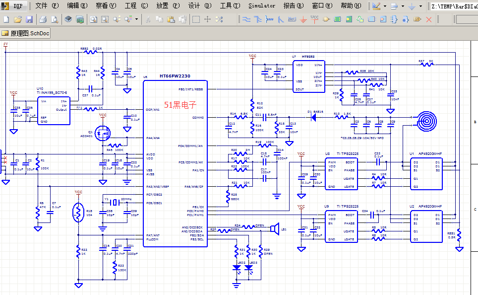The height and width of the screenshot is (295, 478).
Task: Paste from the clipboard
Action: pos(171,19)
